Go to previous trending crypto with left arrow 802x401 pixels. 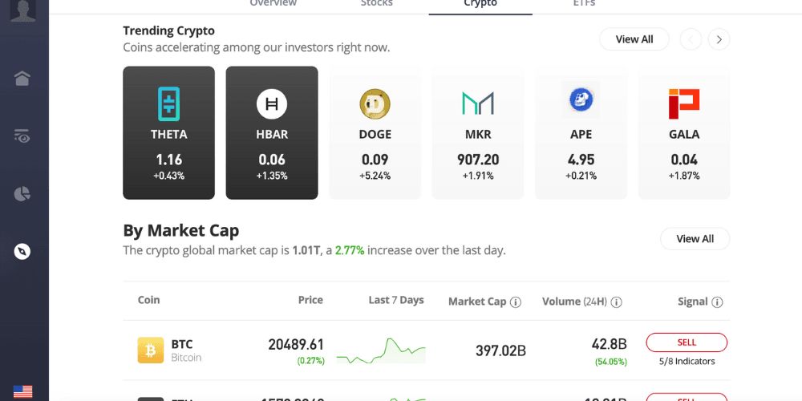click(691, 39)
